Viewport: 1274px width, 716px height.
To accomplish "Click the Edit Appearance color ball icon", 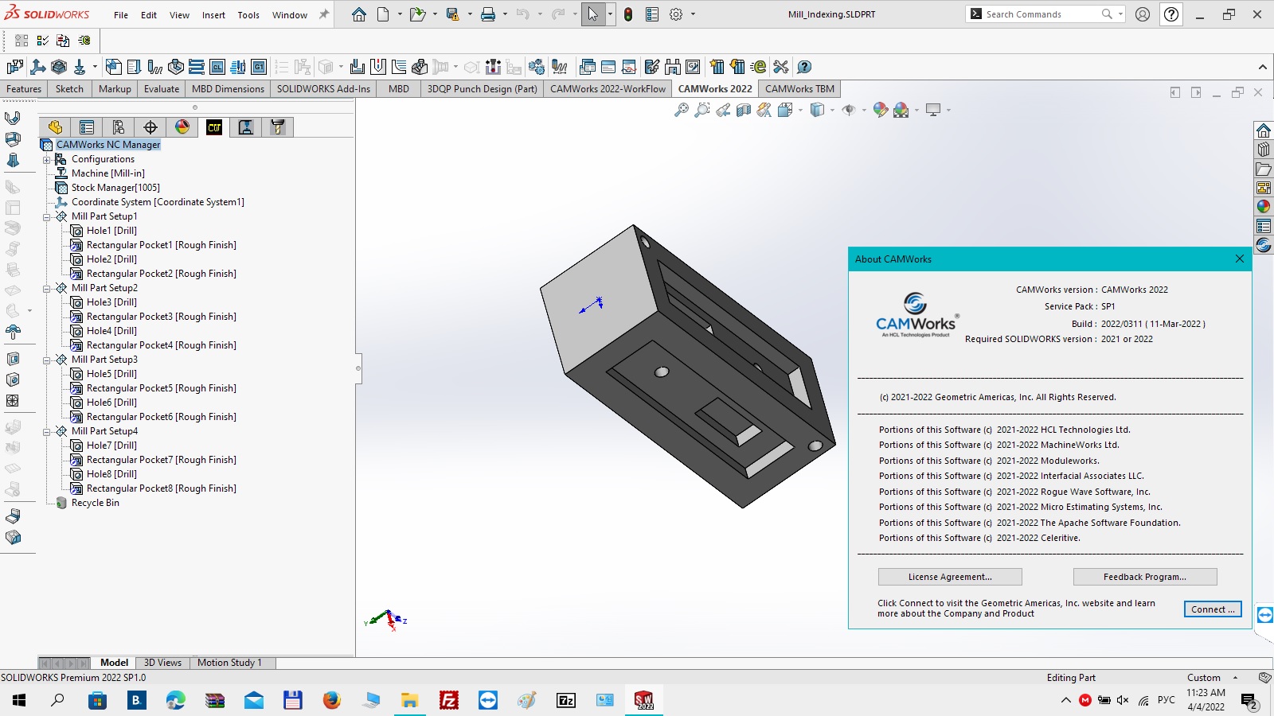I will click(x=880, y=111).
